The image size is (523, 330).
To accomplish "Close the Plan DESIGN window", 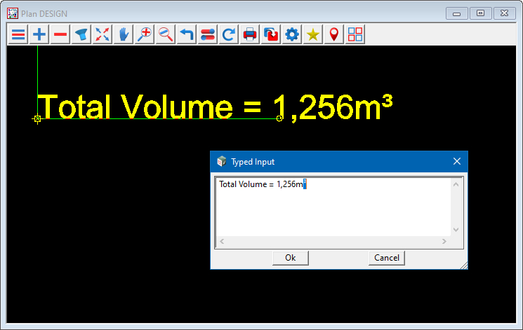I will (504, 13).
